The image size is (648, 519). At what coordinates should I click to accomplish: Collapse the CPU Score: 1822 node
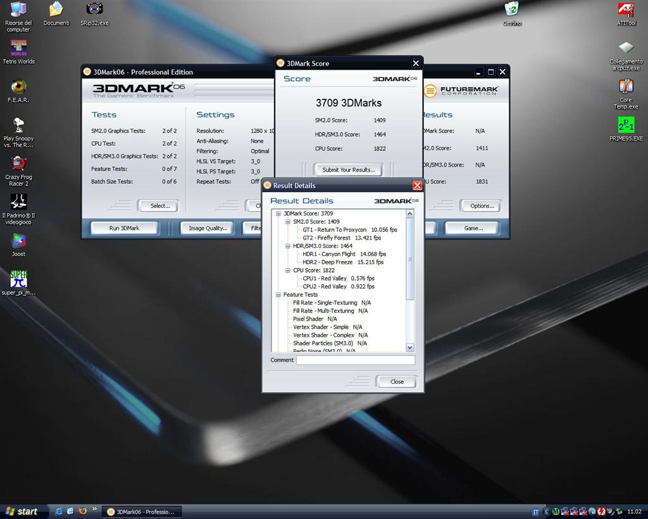pos(288,270)
